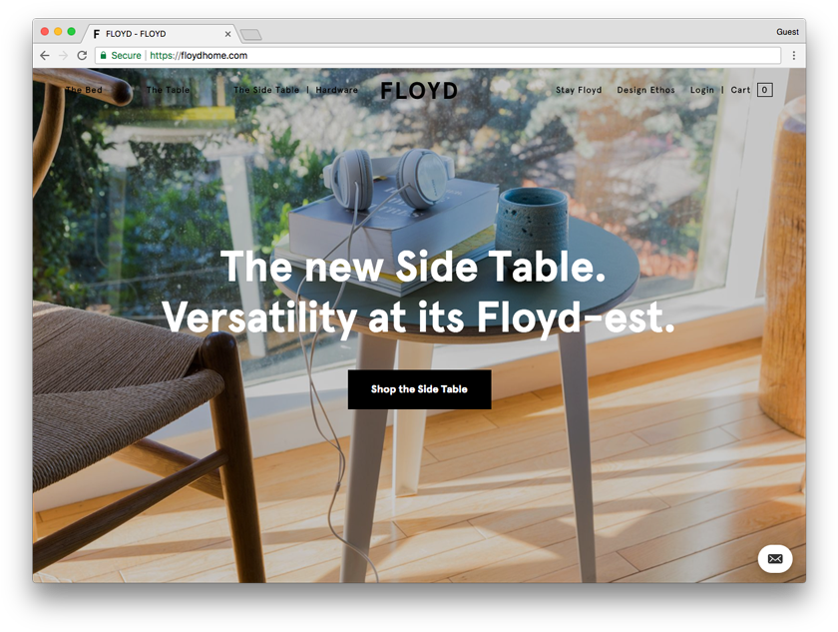This screenshot has height=632, width=838.
Task: Click the browser back arrow
Action: pos(45,56)
